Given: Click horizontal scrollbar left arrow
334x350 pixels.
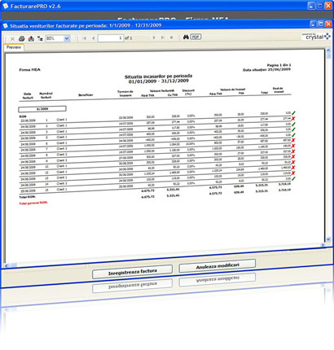Looking at the screenshot, I should pos(7,265).
